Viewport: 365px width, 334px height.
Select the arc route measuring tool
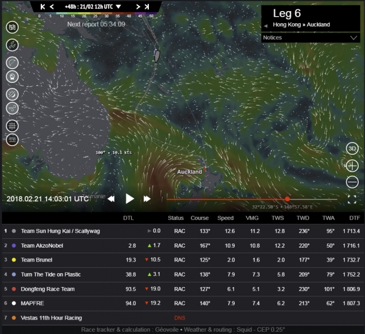(12, 63)
